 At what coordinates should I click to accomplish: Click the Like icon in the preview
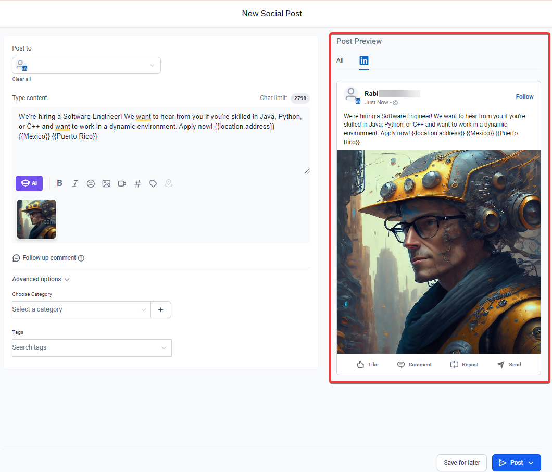360,364
